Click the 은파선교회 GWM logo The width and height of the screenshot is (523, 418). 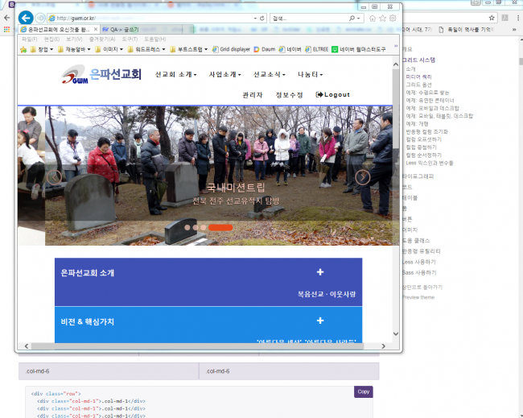point(101,74)
